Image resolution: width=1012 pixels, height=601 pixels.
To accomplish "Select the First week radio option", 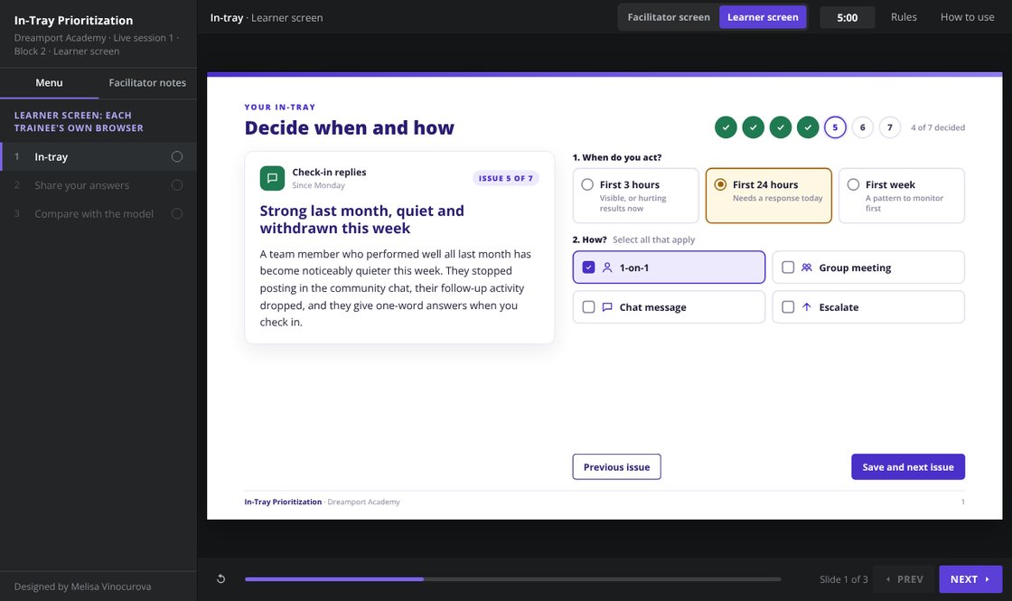I will tap(902, 195).
